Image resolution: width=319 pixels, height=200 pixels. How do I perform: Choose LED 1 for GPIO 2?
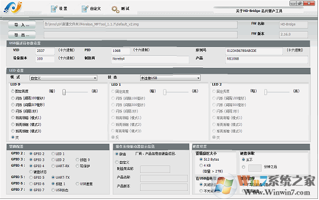tap(53, 154)
